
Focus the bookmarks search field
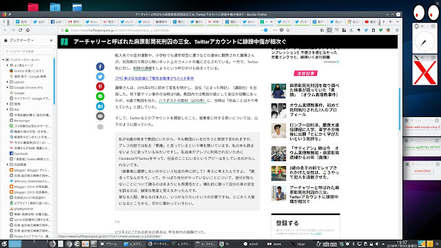28,52
